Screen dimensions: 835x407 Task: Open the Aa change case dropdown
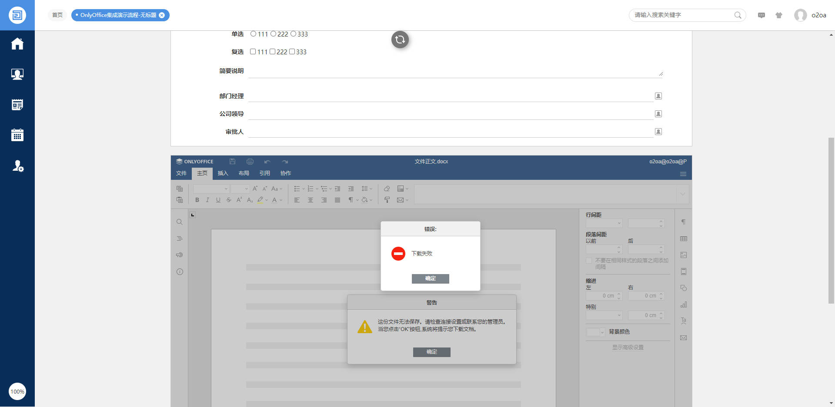[x=277, y=189]
